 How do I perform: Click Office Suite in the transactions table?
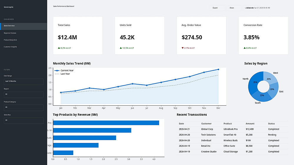click(x=229, y=146)
